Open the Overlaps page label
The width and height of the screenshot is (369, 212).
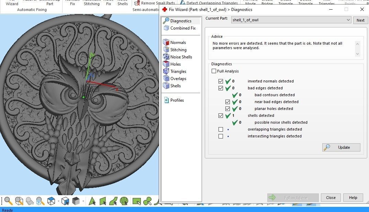(x=178, y=78)
